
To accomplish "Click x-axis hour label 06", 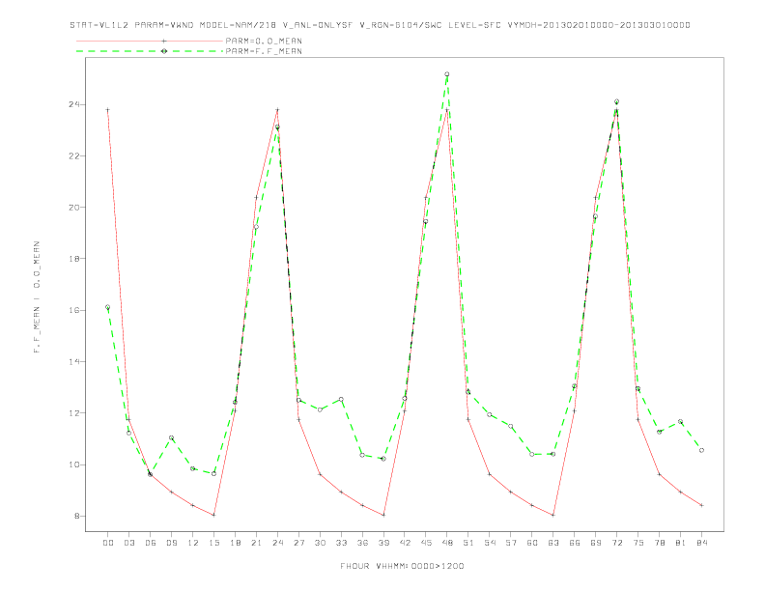I will tap(151, 543).
